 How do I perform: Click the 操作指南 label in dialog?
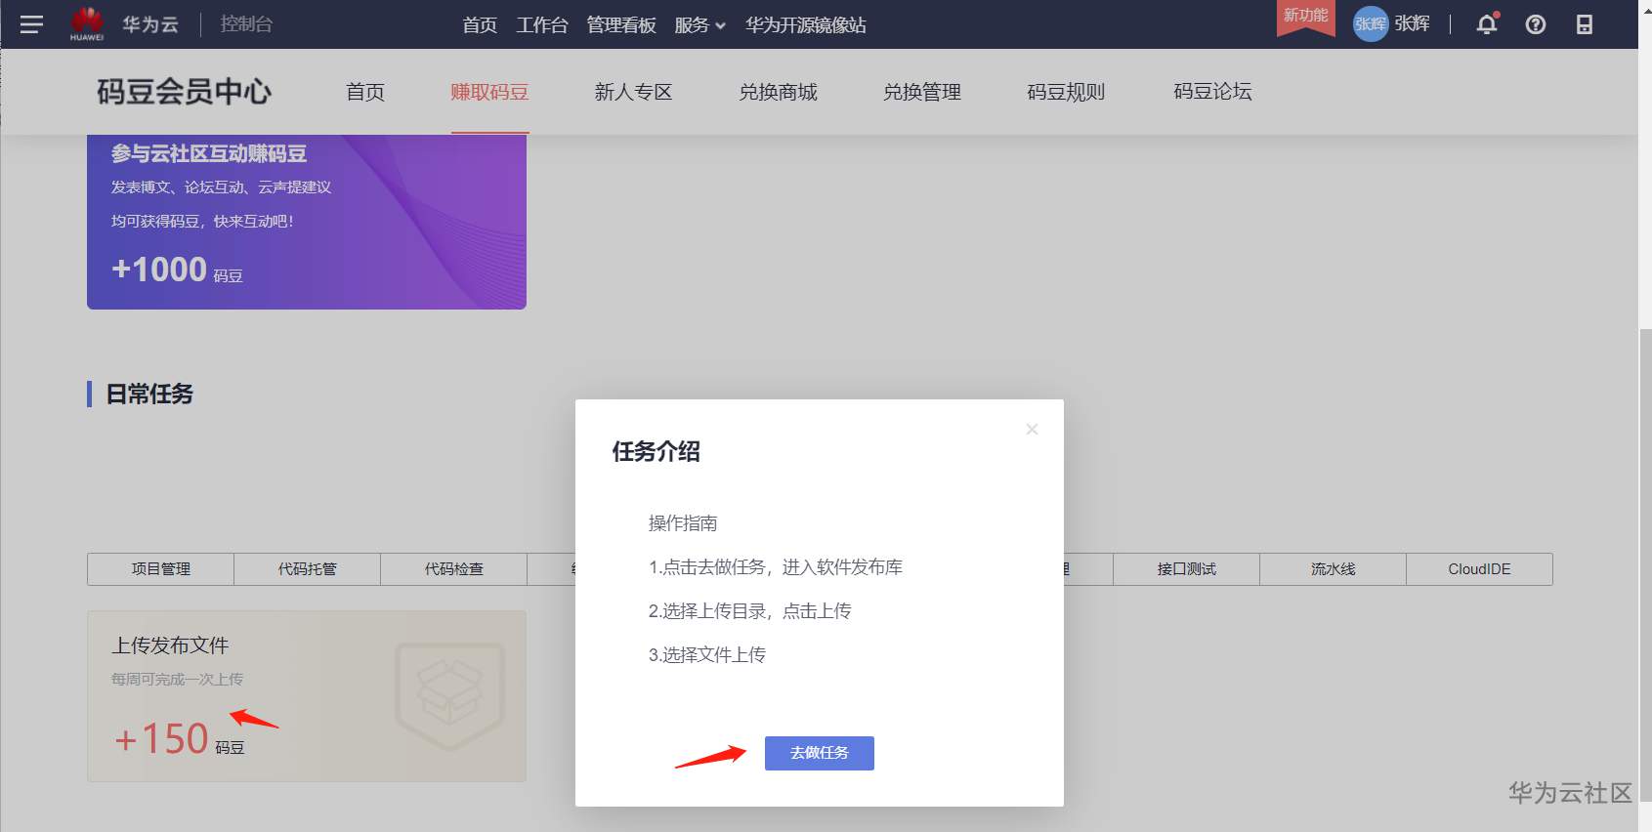[683, 523]
